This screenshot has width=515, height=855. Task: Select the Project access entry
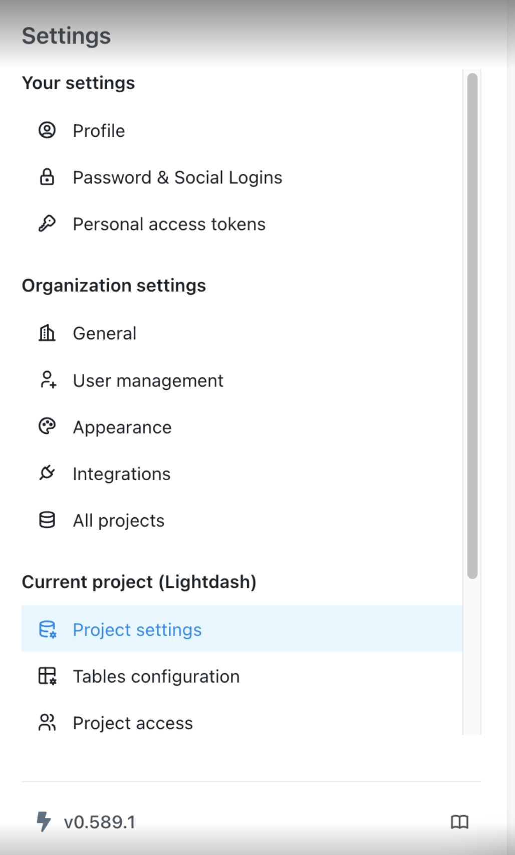[x=132, y=722]
